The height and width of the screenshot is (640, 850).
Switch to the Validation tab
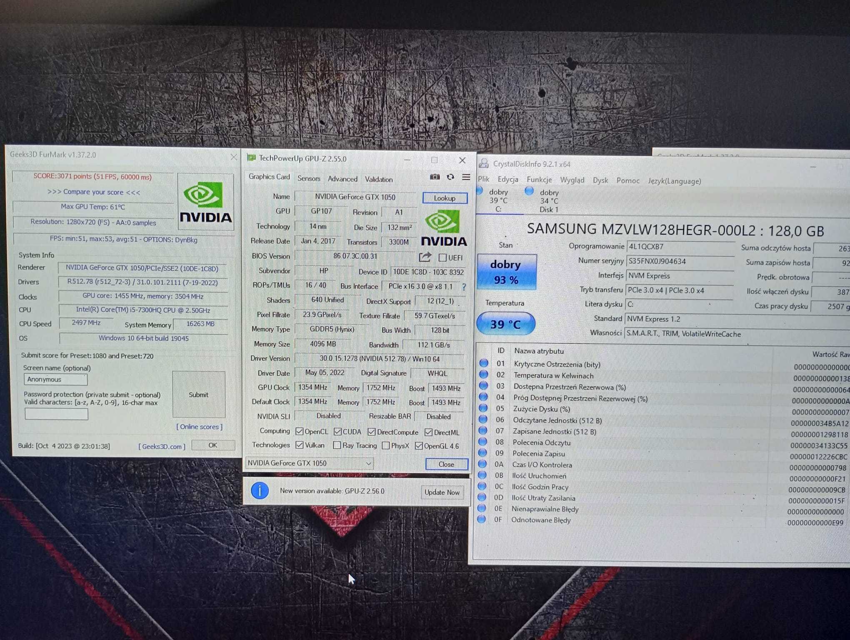(x=379, y=179)
